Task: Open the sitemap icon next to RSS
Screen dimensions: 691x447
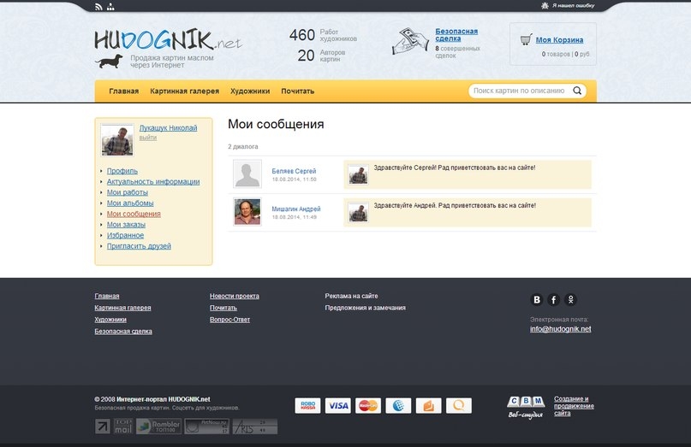Action: [111, 6]
